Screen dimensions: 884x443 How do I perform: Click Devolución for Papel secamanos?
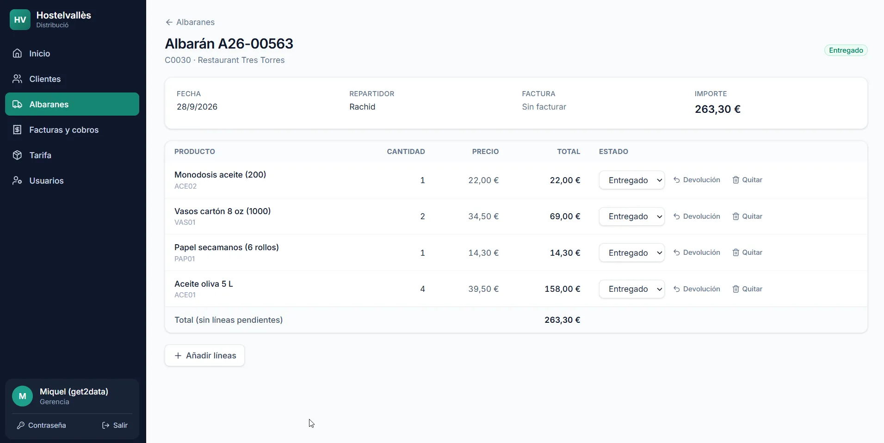(697, 252)
